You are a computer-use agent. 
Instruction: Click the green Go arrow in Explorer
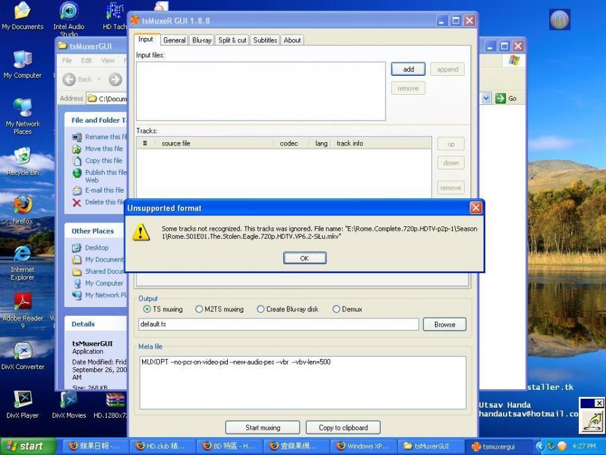(x=501, y=99)
